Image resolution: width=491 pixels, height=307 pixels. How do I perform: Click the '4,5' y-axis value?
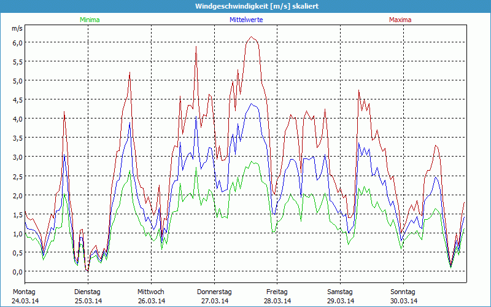(18, 100)
